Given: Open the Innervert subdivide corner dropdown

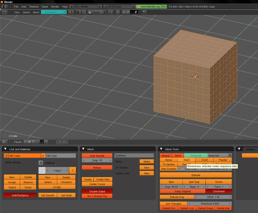Looking at the screenshot, I should point(220,155).
